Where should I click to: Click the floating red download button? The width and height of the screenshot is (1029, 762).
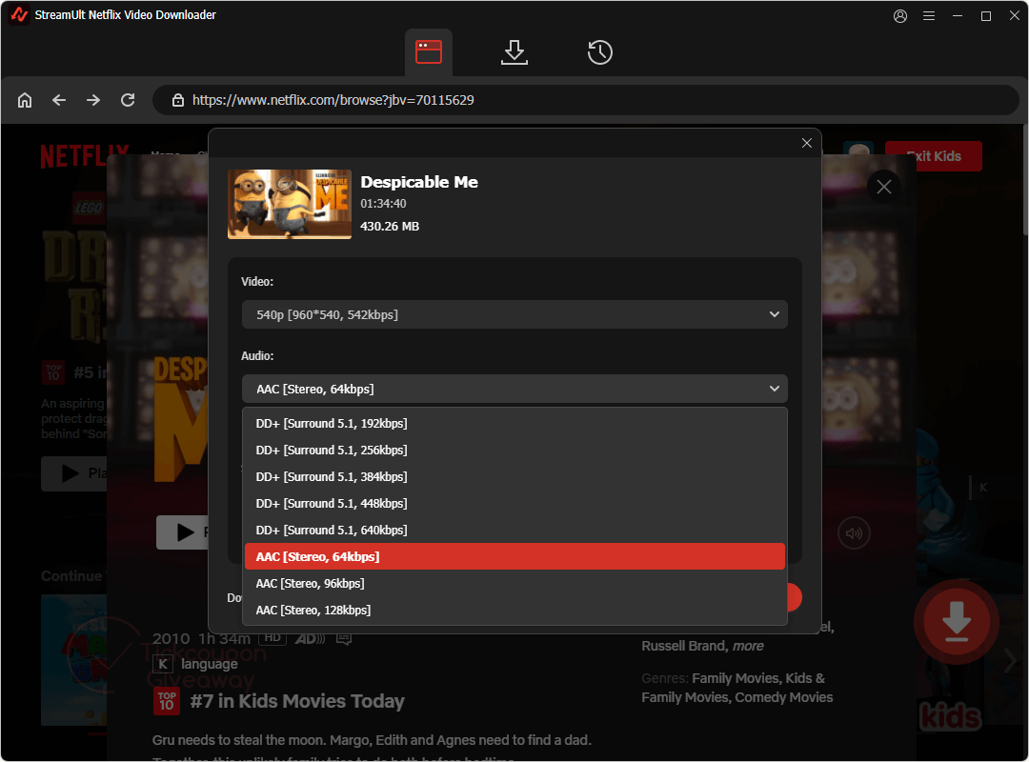(957, 622)
